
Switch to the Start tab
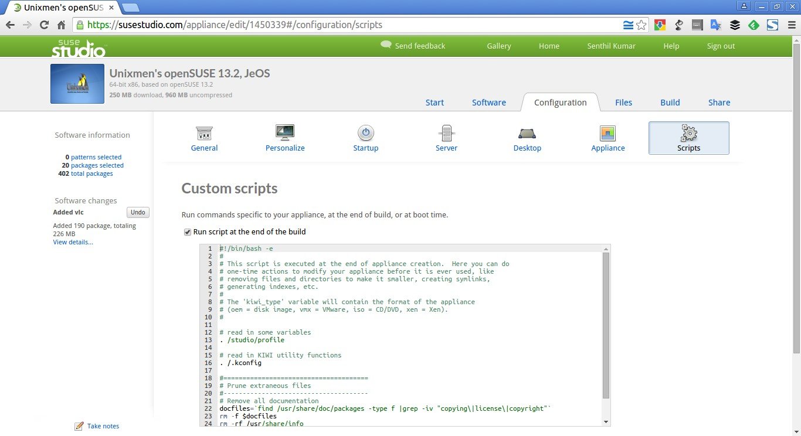point(435,103)
